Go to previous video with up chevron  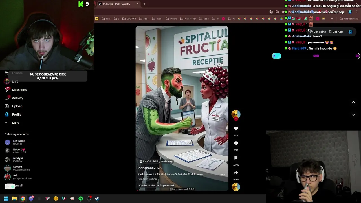click(353, 103)
